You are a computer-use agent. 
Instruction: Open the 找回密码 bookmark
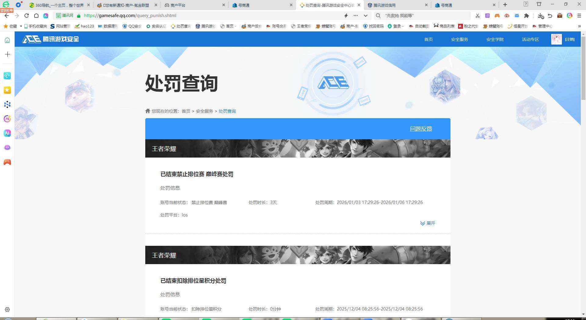(x=373, y=26)
